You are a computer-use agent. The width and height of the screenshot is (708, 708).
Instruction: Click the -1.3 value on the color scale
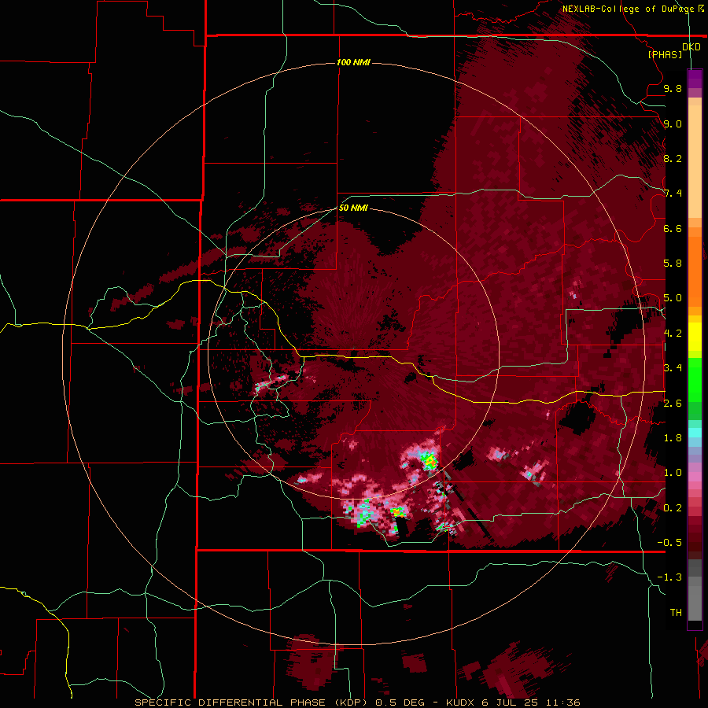pos(669,577)
